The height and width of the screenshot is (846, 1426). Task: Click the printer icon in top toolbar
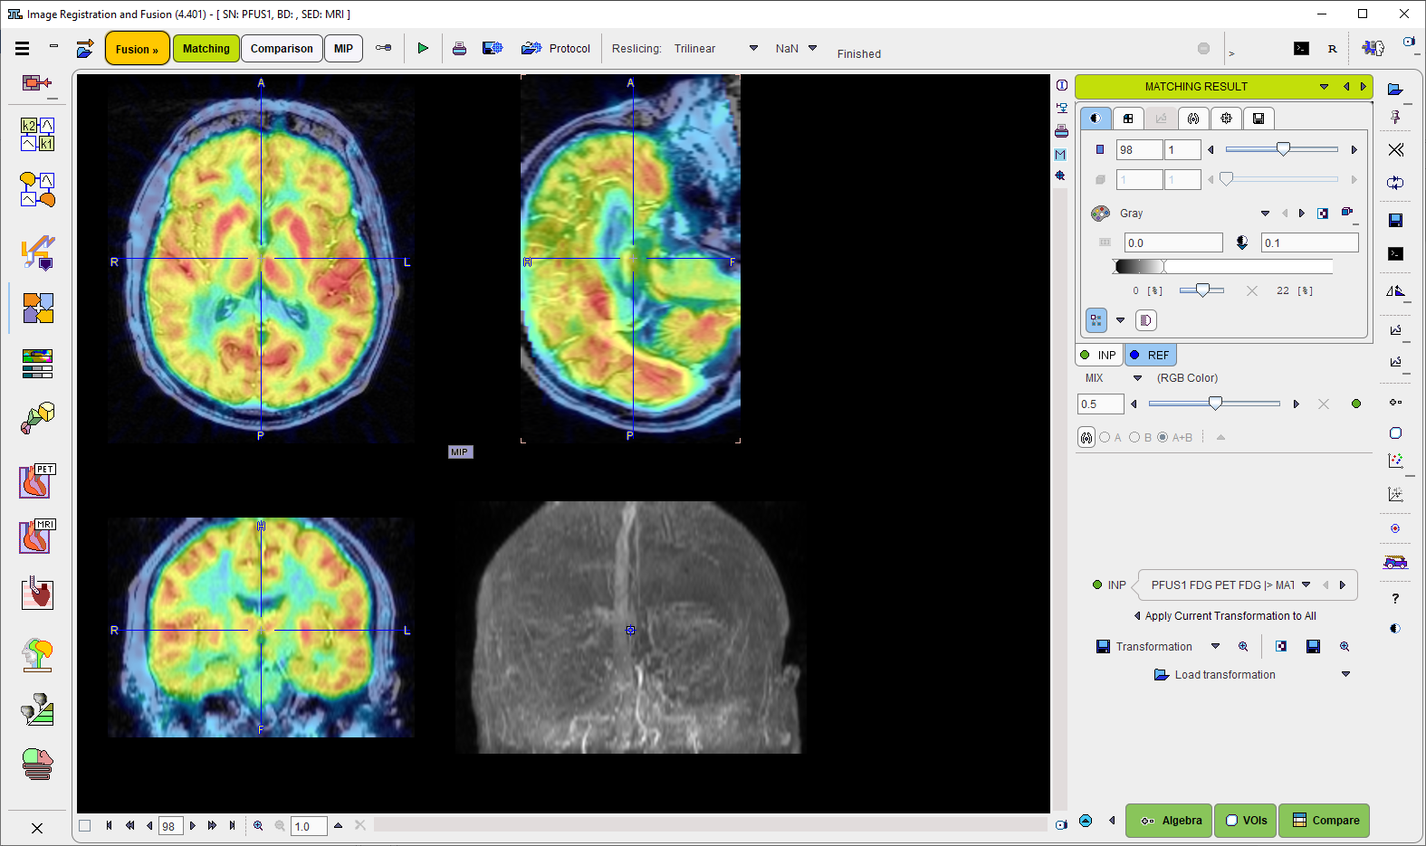click(460, 49)
